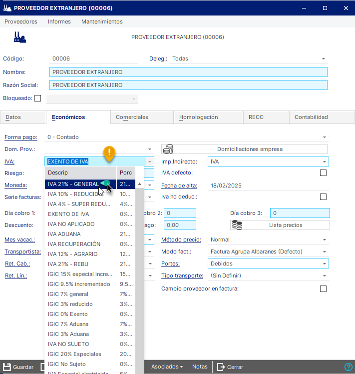355x374 pixels.
Task: Select IVA 4% - SUPER REDU option
Action: [x=90, y=204]
